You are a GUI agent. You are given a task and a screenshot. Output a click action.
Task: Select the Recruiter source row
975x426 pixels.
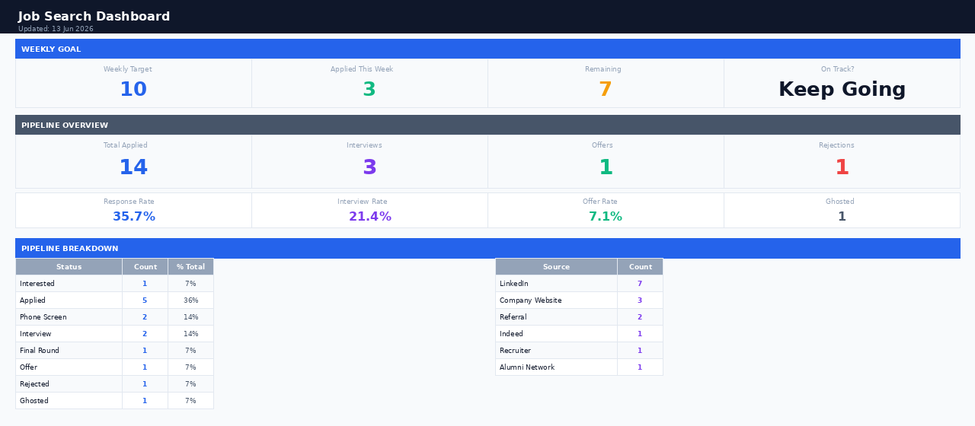[579, 350]
